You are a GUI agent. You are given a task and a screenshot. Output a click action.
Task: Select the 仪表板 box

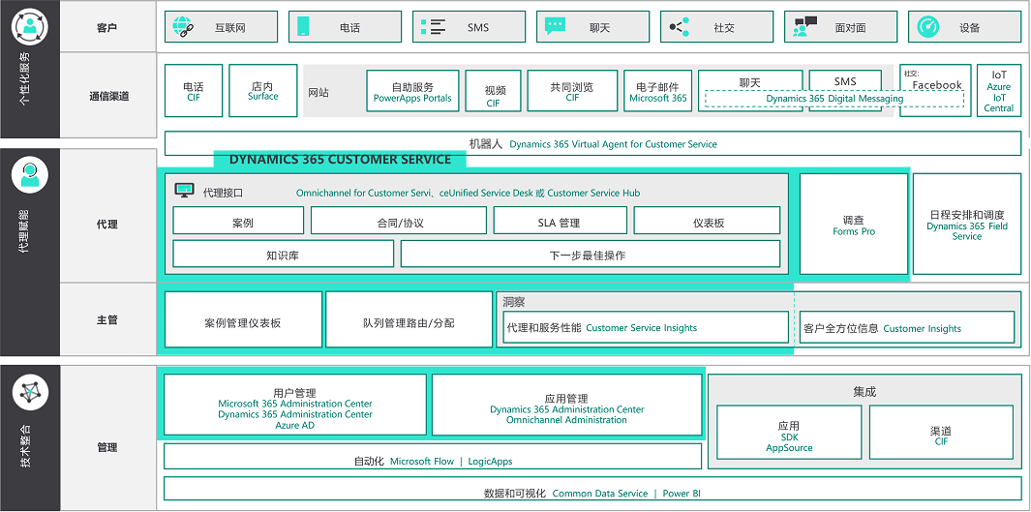pos(708,220)
